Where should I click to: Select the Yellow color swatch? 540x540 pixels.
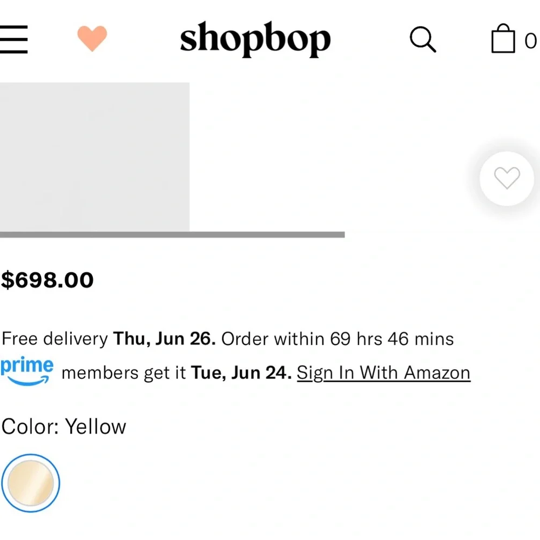(31, 483)
